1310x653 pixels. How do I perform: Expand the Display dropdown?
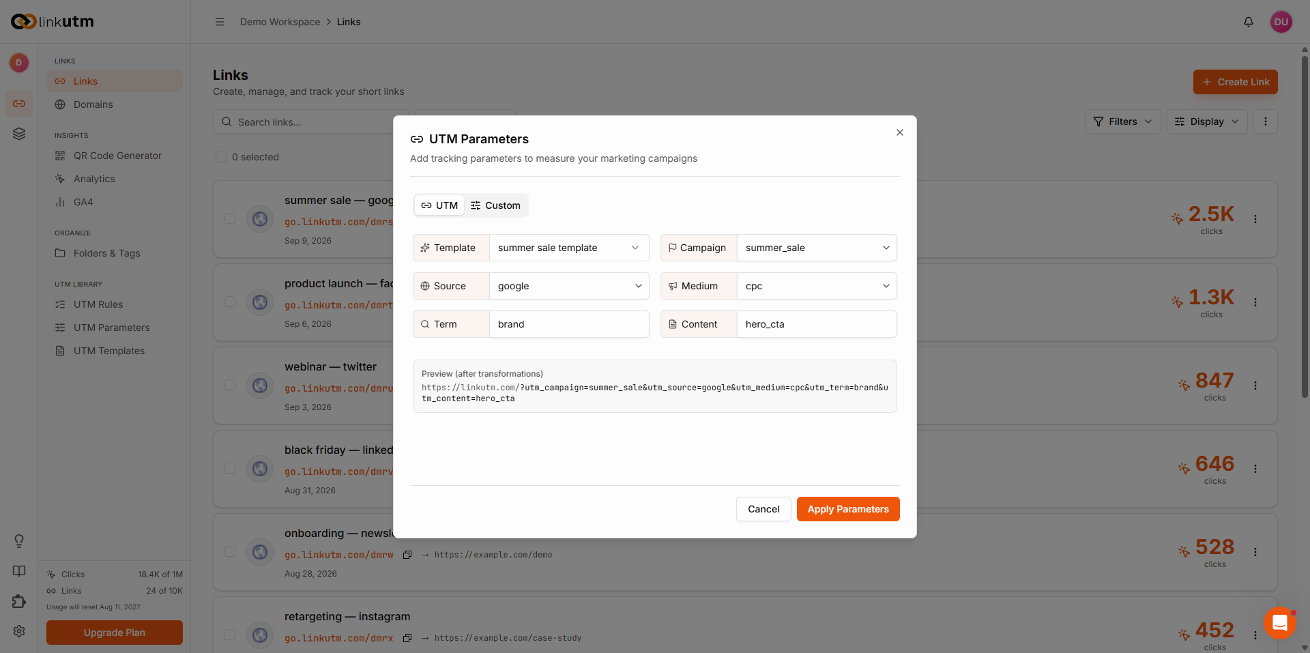(1207, 121)
